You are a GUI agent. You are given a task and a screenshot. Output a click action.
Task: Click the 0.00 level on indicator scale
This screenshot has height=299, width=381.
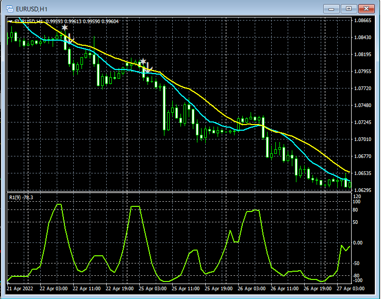(x=357, y=242)
